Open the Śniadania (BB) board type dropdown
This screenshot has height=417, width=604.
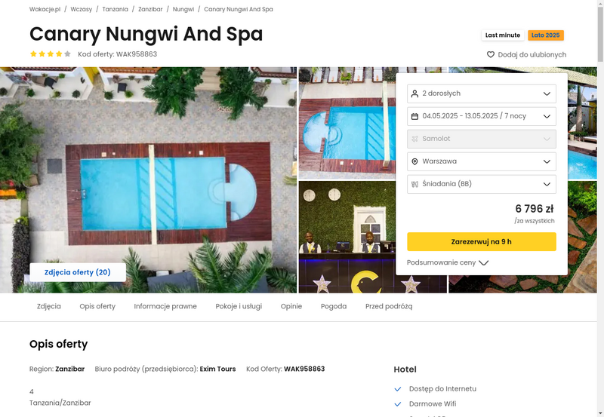pyautogui.click(x=482, y=184)
